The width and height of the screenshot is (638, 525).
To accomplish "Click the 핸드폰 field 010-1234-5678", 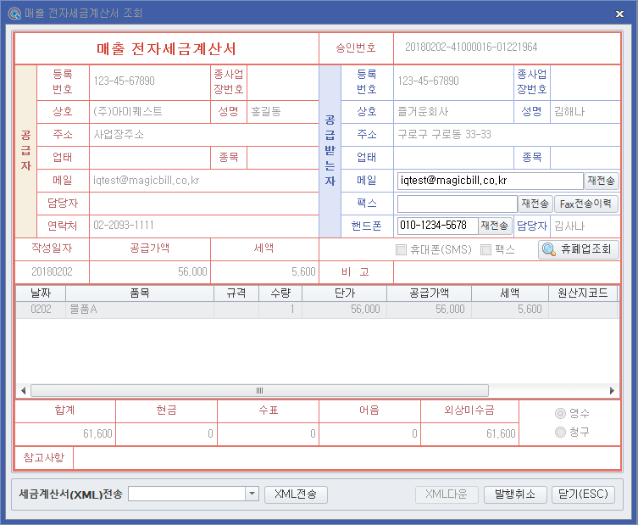I will [437, 226].
